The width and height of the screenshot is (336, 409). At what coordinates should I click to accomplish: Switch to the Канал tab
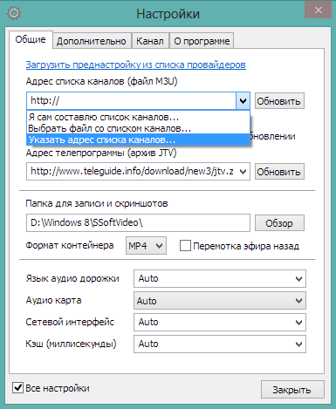click(150, 41)
